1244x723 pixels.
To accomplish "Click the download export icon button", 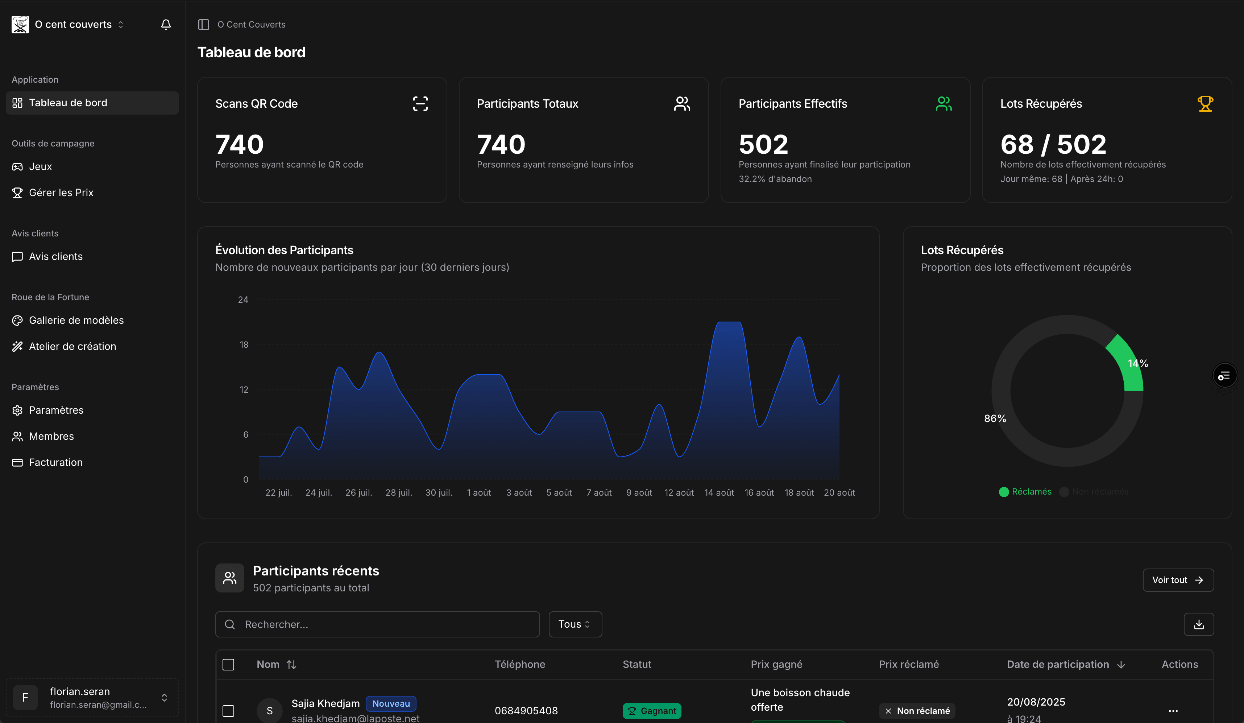I will pyautogui.click(x=1199, y=624).
